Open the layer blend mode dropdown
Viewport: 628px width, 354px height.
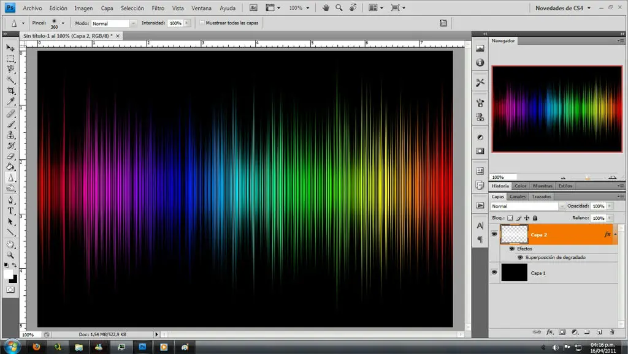[527, 206]
